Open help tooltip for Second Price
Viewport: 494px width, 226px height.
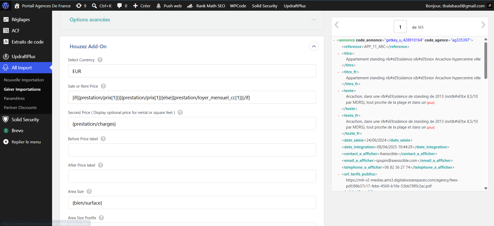pyautogui.click(x=180, y=112)
